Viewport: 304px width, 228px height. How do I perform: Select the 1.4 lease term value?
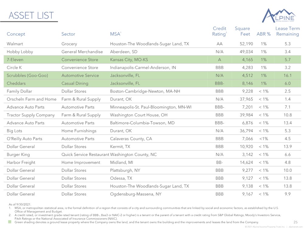tap(288, 99)
